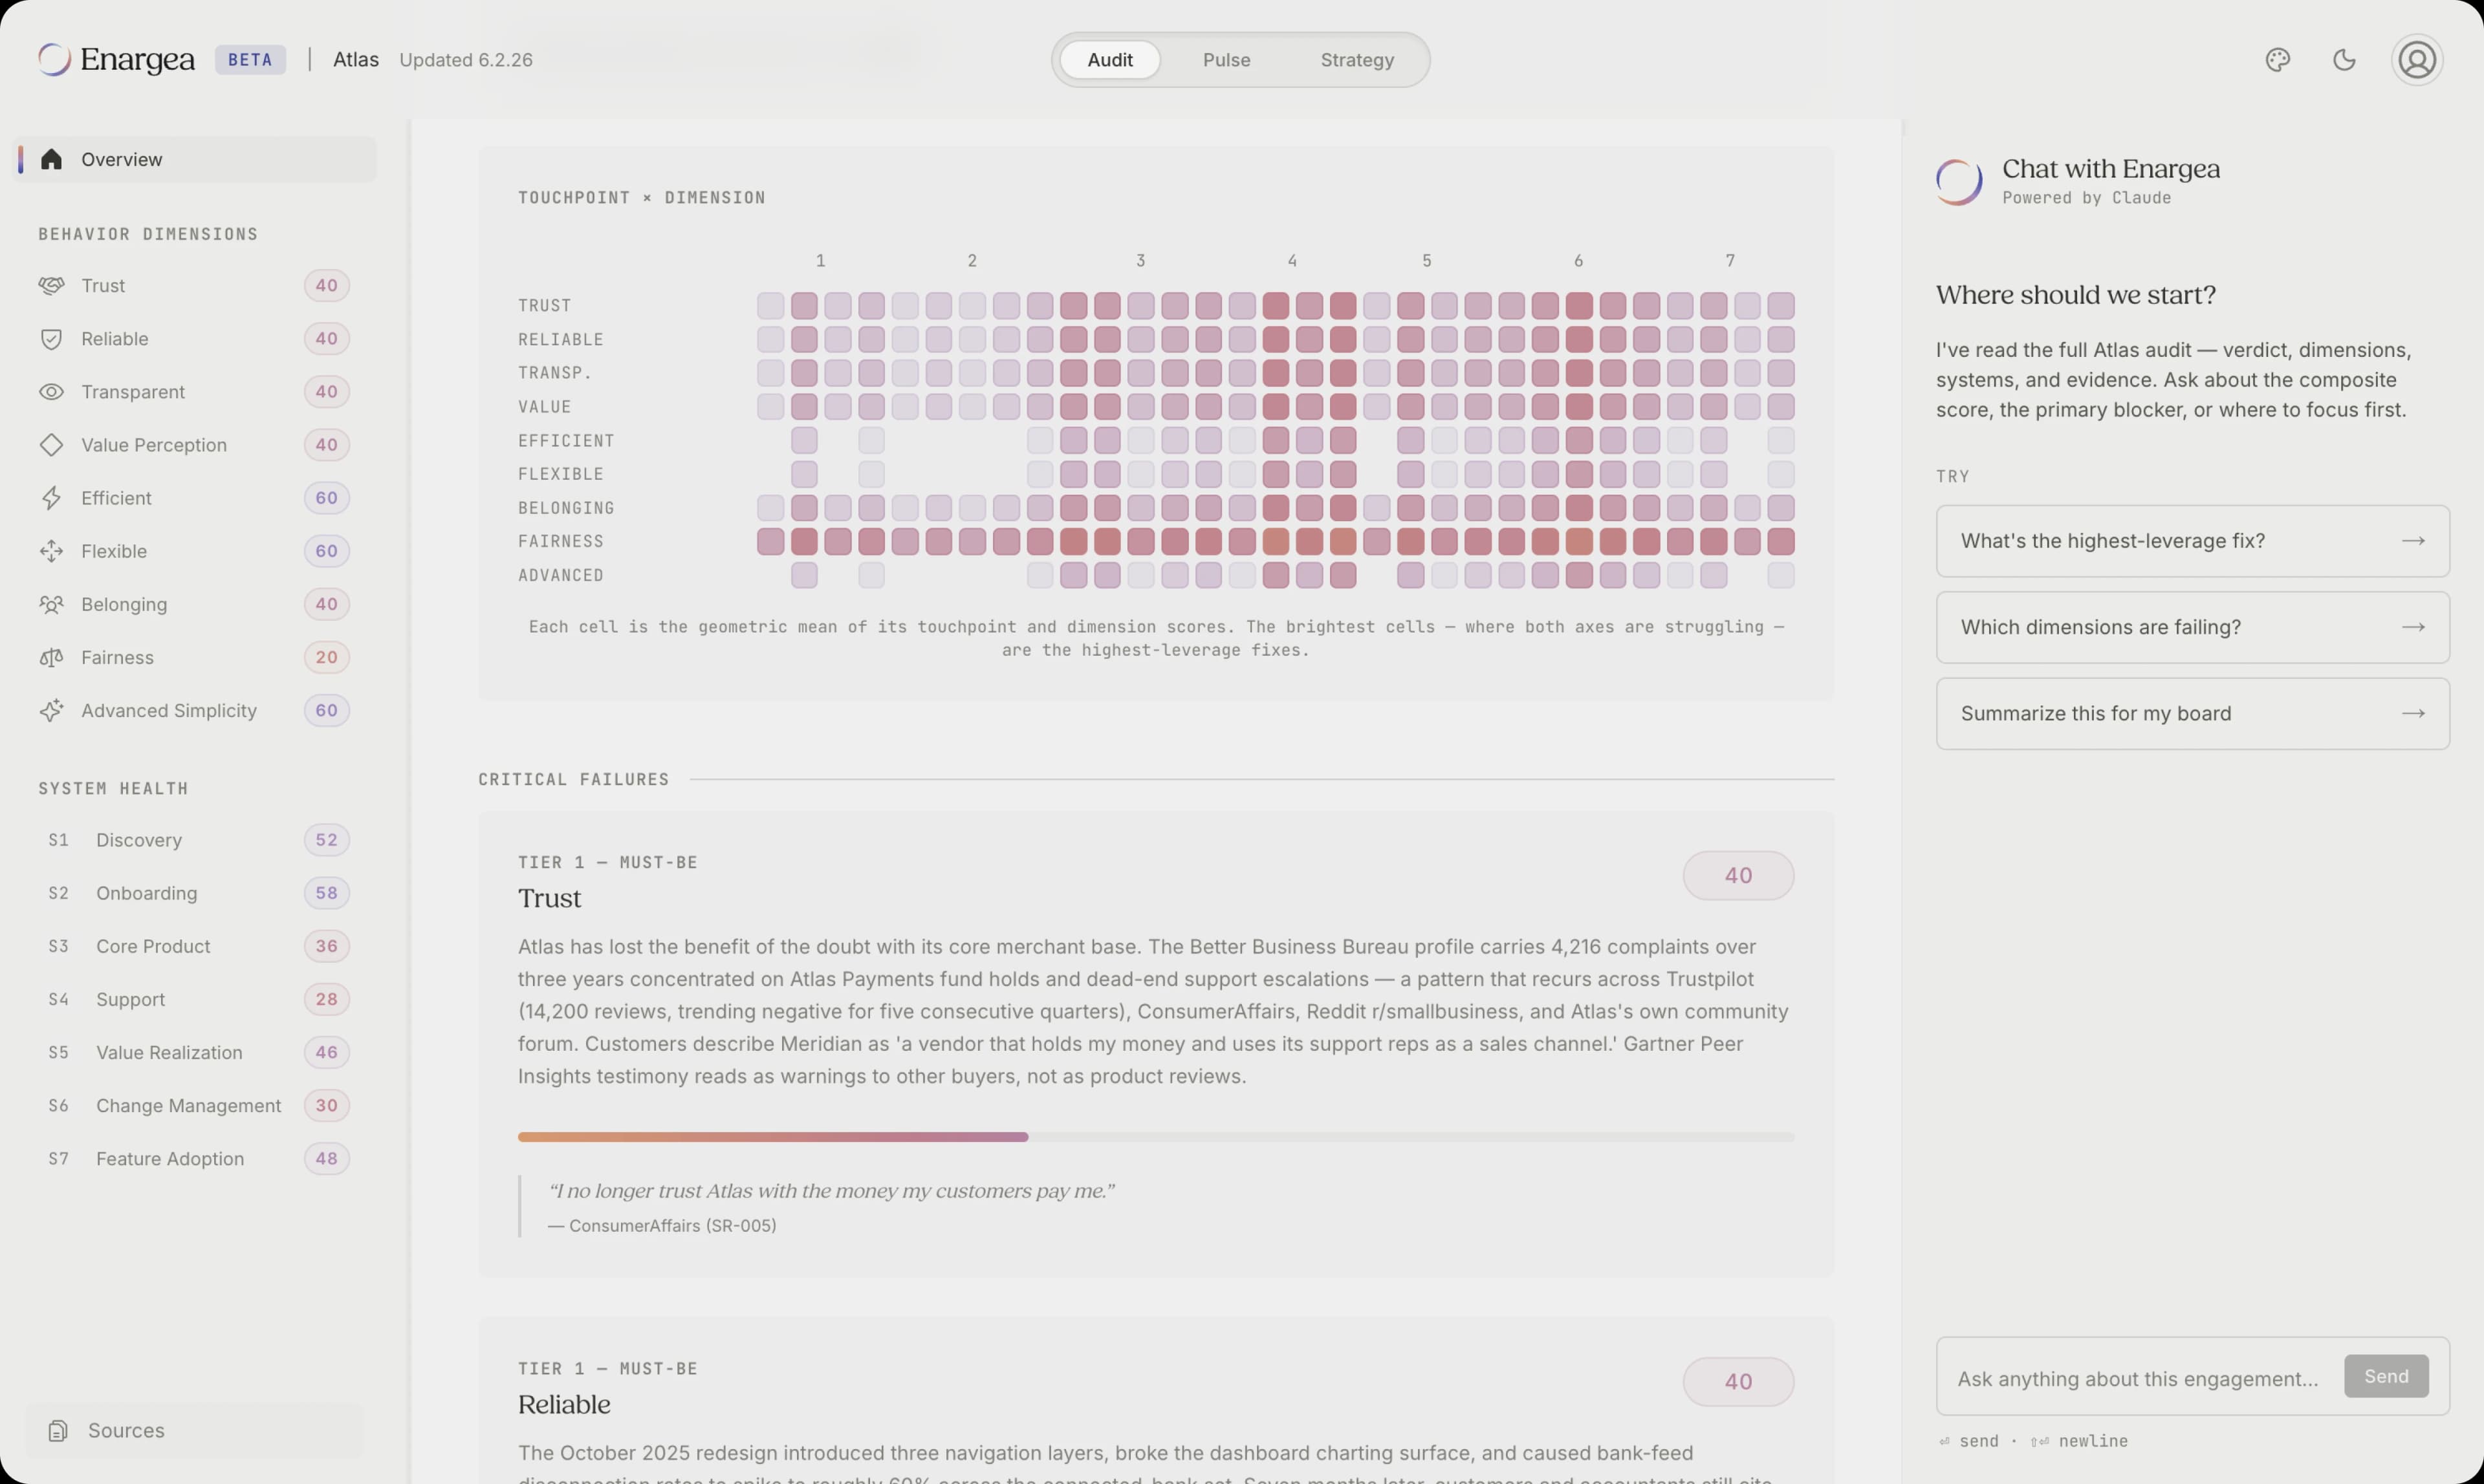The width and height of the screenshot is (2484, 1484).
Task: Click the Belonging people icon
Action: (51, 604)
